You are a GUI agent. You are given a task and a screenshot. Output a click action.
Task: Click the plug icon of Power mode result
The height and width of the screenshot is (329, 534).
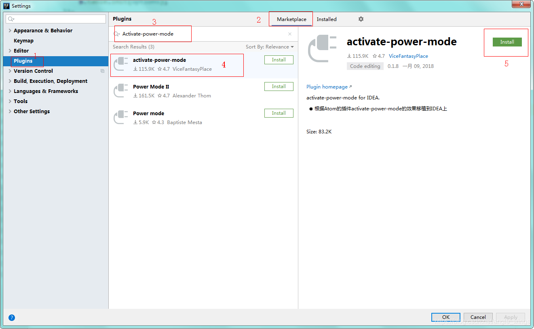pos(120,117)
